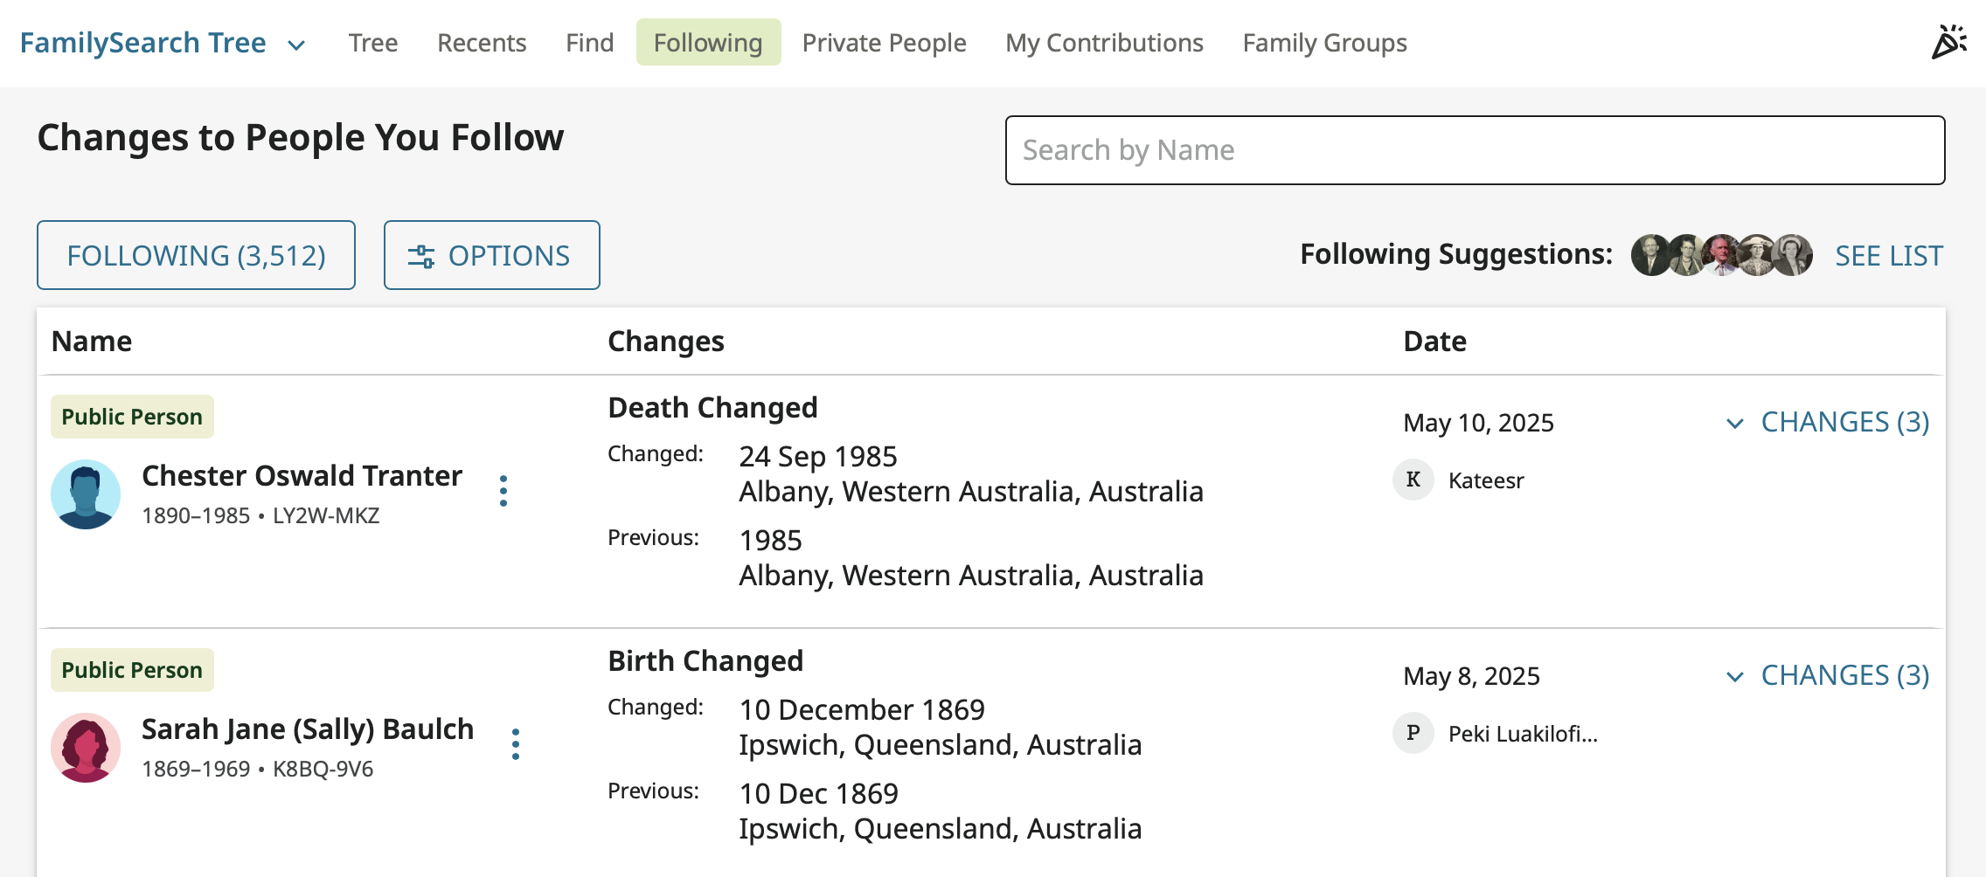Open the Private People tab
Image resolution: width=1986 pixels, height=877 pixels.
point(884,43)
